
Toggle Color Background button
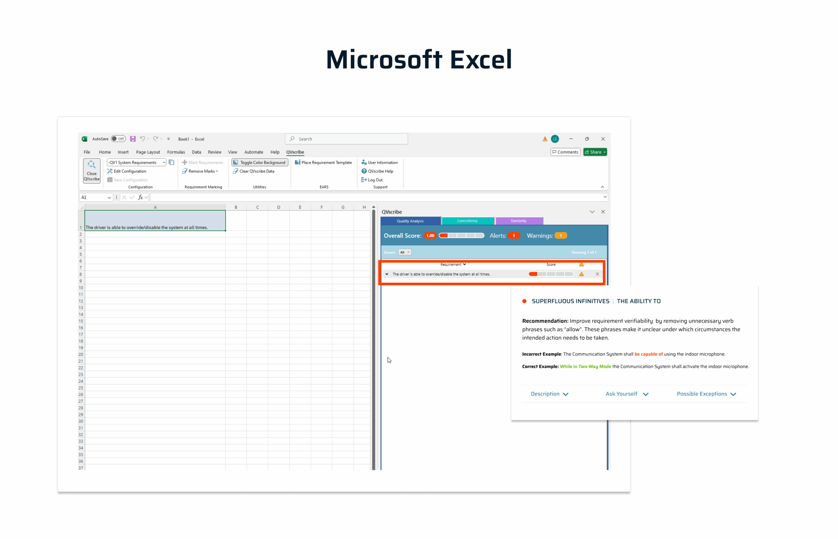(x=260, y=162)
